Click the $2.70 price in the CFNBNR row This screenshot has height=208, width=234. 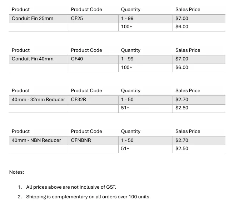click(182, 140)
